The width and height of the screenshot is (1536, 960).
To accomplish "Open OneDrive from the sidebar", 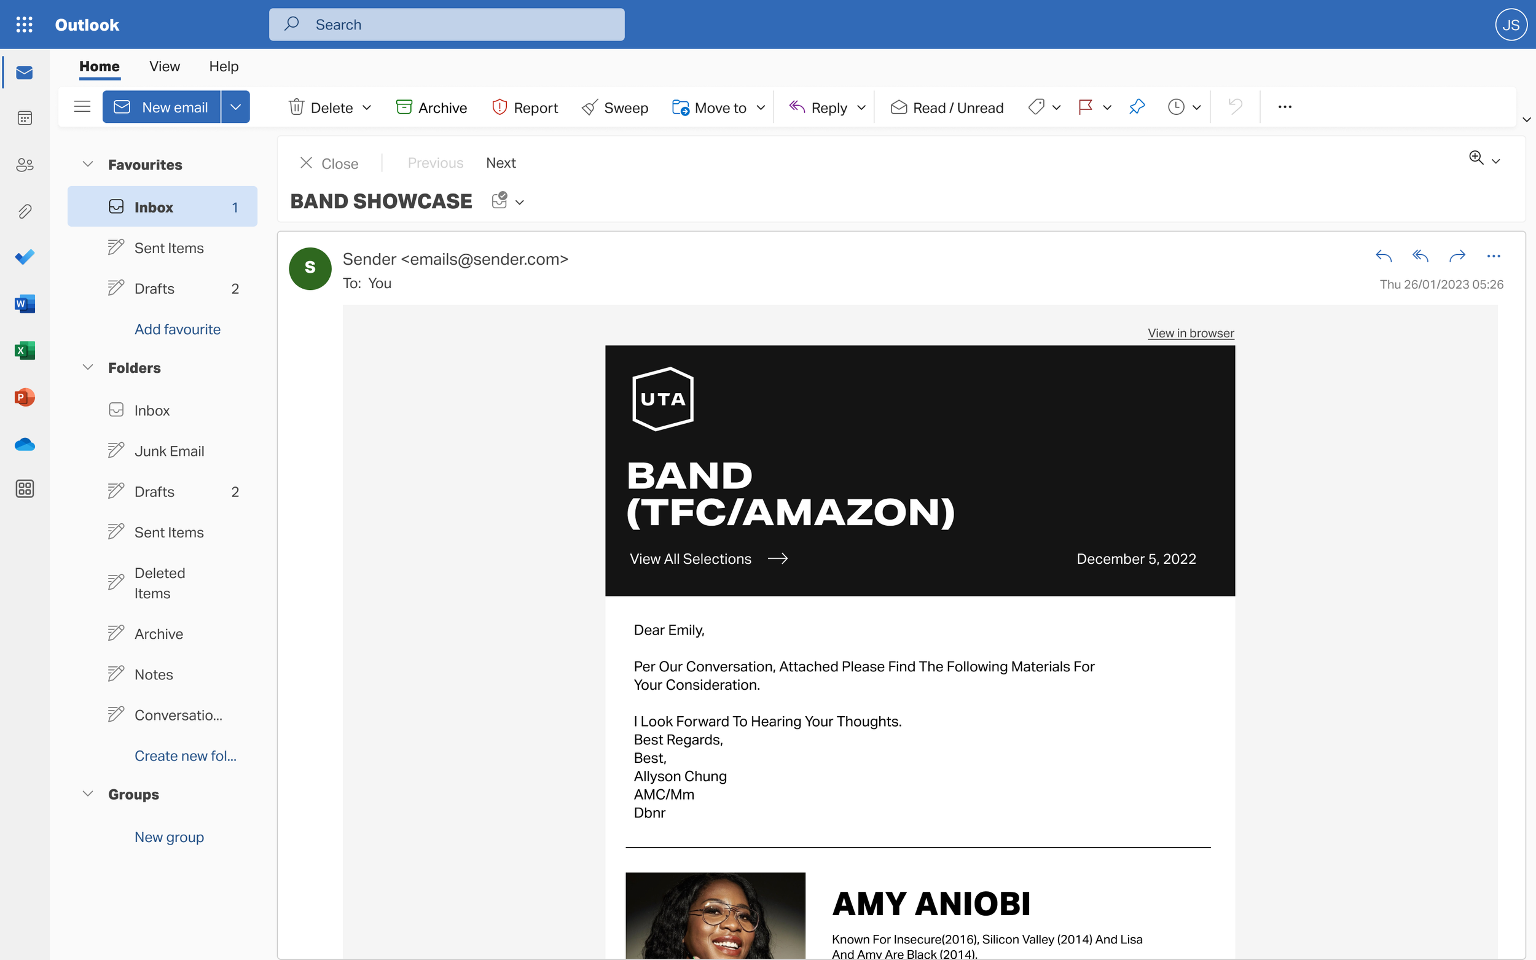I will tap(24, 444).
